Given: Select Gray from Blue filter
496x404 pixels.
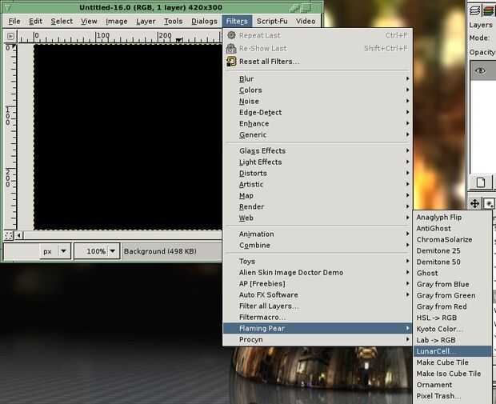Looking at the screenshot, I should coord(442,284).
